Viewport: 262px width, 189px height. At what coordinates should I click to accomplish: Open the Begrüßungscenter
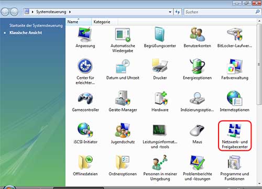click(160, 38)
